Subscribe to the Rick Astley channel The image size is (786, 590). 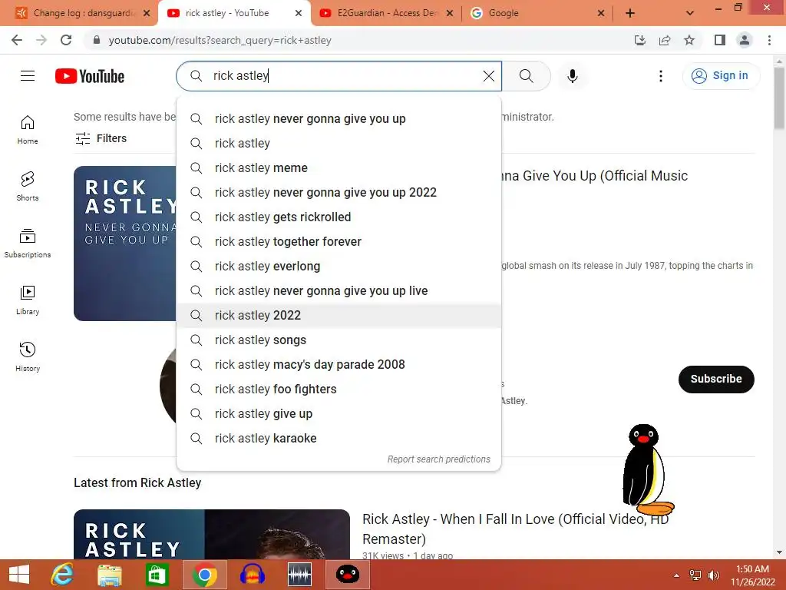pyautogui.click(x=716, y=380)
